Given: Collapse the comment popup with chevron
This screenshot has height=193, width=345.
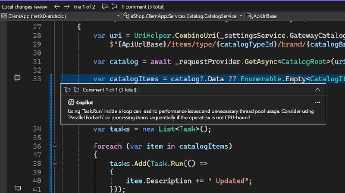Looking at the screenshot, I should 317,90.
